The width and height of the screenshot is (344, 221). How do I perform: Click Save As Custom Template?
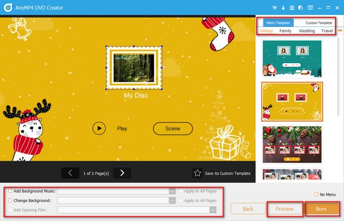pyautogui.click(x=228, y=173)
